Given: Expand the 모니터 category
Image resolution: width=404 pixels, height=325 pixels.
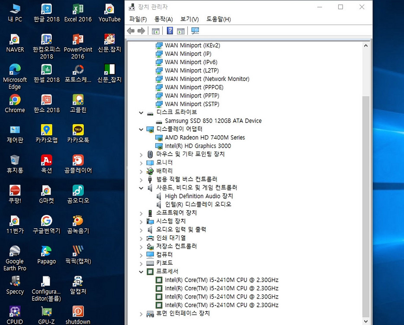Looking at the screenshot, I should [141, 163].
